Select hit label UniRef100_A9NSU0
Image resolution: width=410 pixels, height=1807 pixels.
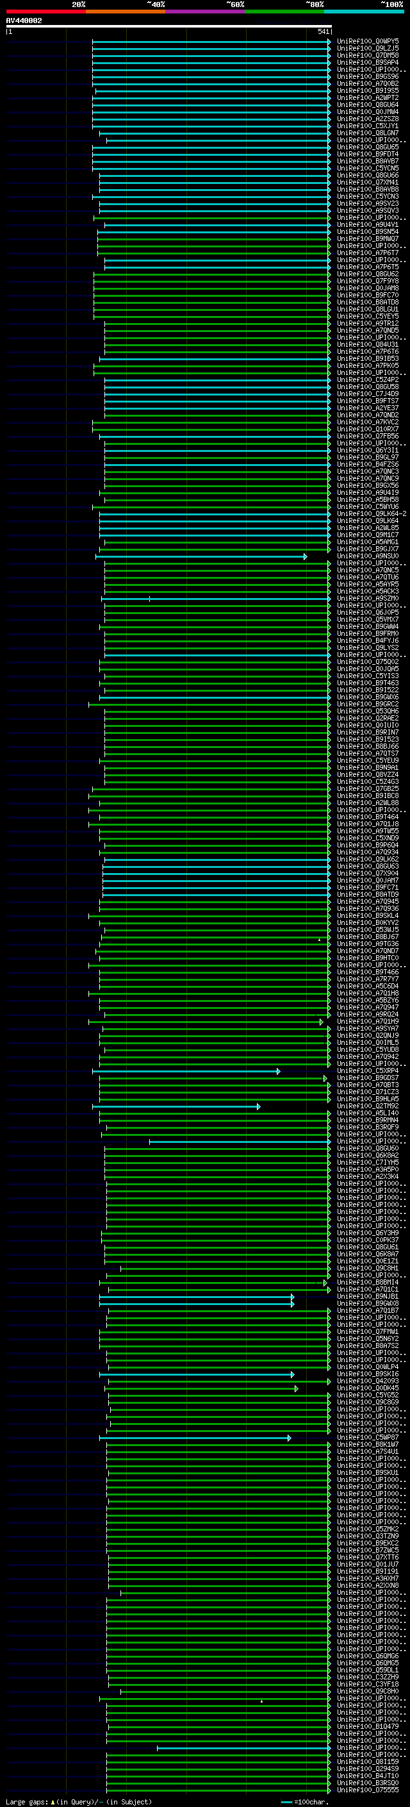[x=368, y=556]
